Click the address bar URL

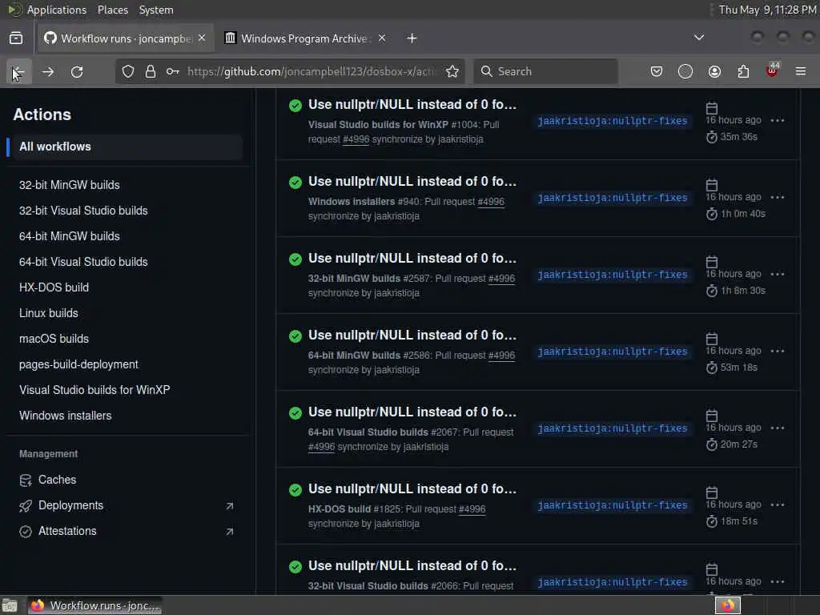tap(312, 71)
